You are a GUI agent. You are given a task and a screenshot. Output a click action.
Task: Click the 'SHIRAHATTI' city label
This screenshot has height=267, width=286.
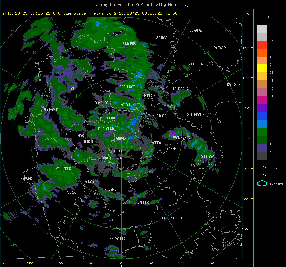(x=119, y=151)
